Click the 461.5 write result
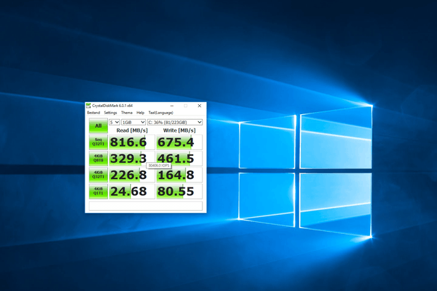This screenshot has height=291, width=437. tap(179, 159)
